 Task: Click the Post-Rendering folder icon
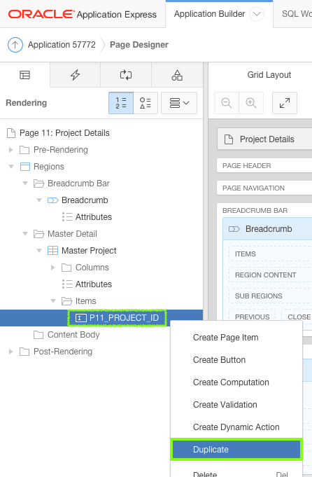tap(24, 352)
